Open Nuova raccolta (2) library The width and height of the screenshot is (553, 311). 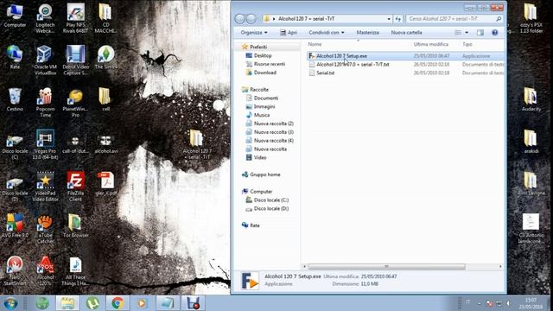coord(270,124)
